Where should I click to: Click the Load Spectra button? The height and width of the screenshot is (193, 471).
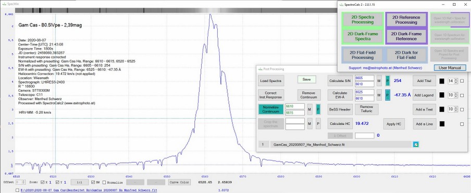[270, 80]
